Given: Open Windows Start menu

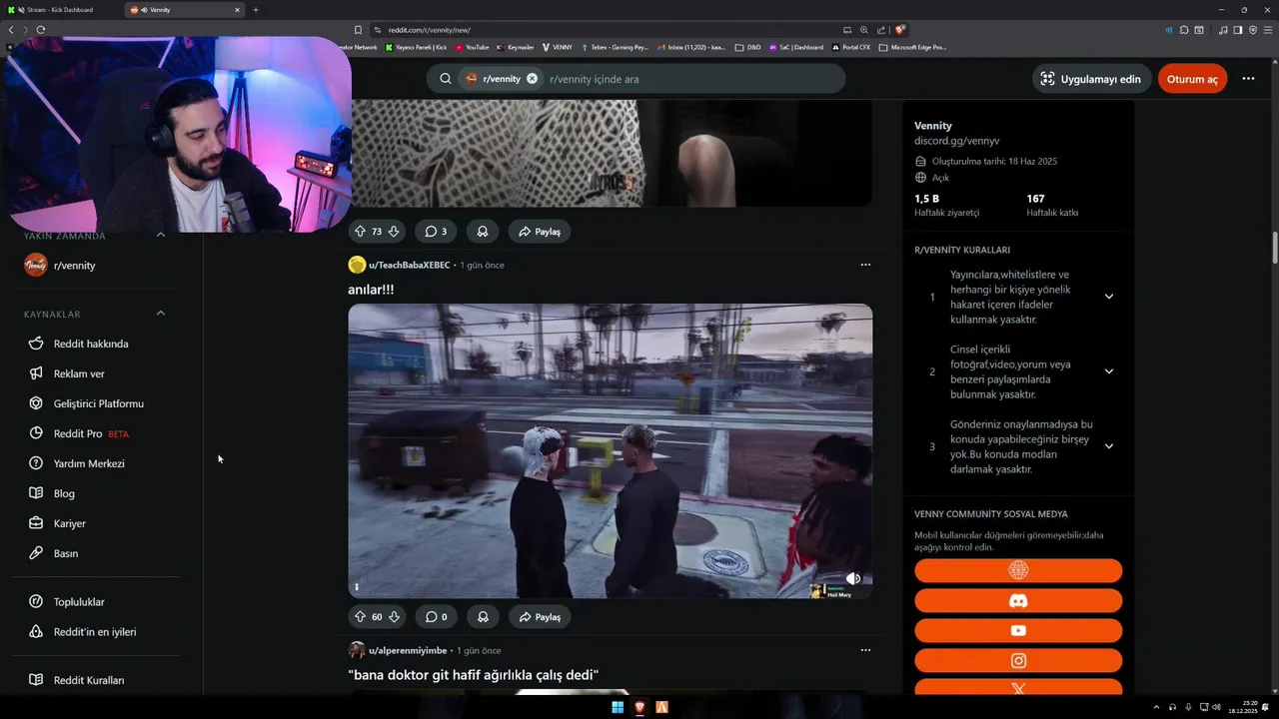Looking at the screenshot, I should click(x=618, y=707).
